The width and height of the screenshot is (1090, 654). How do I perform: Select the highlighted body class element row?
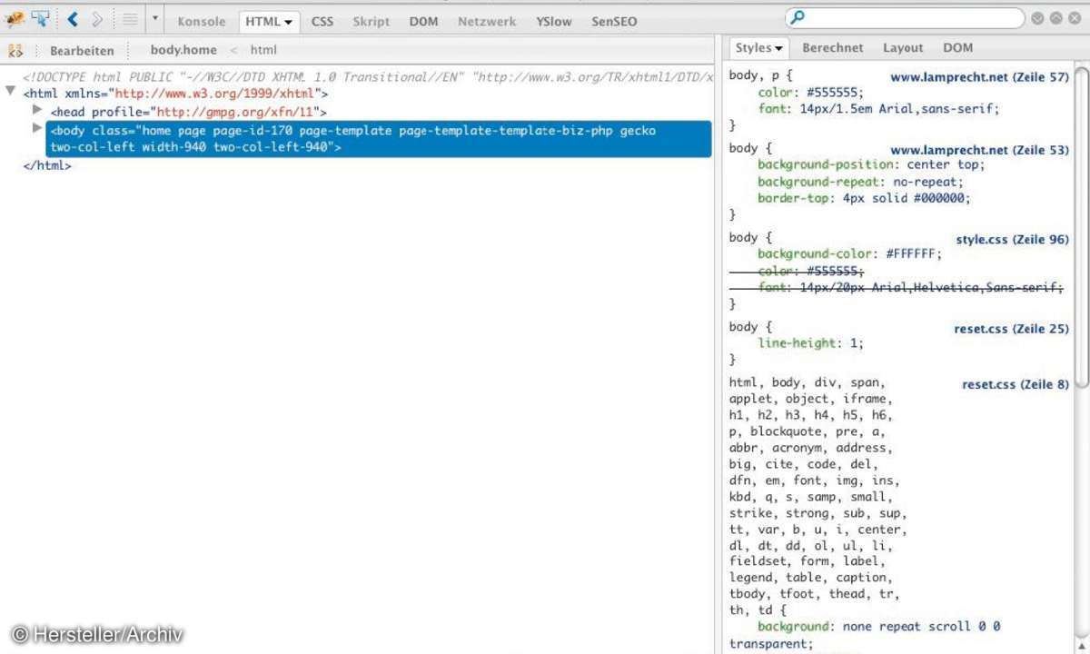378,139
